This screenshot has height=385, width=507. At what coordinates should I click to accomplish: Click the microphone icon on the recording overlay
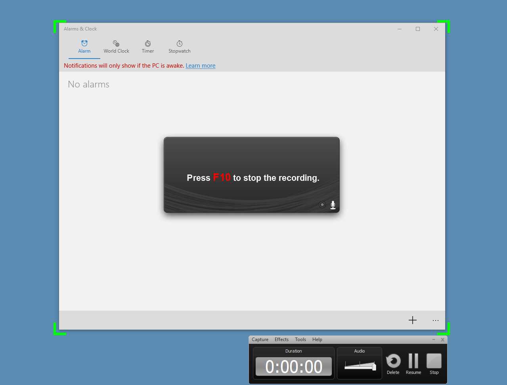[x=333, y=205]
